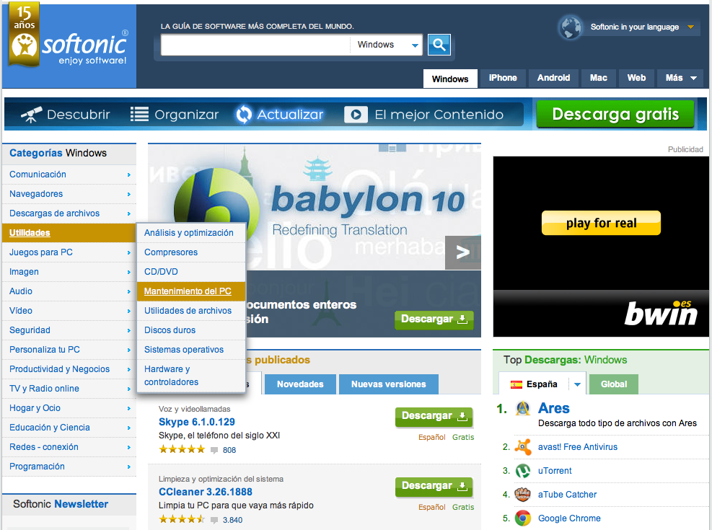Screen dimensions: 712x530
Task: Open the España country dropdown arrow
Action: (577, 384)
